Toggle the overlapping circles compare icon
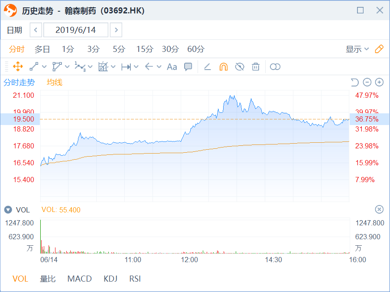 point(275,67)
